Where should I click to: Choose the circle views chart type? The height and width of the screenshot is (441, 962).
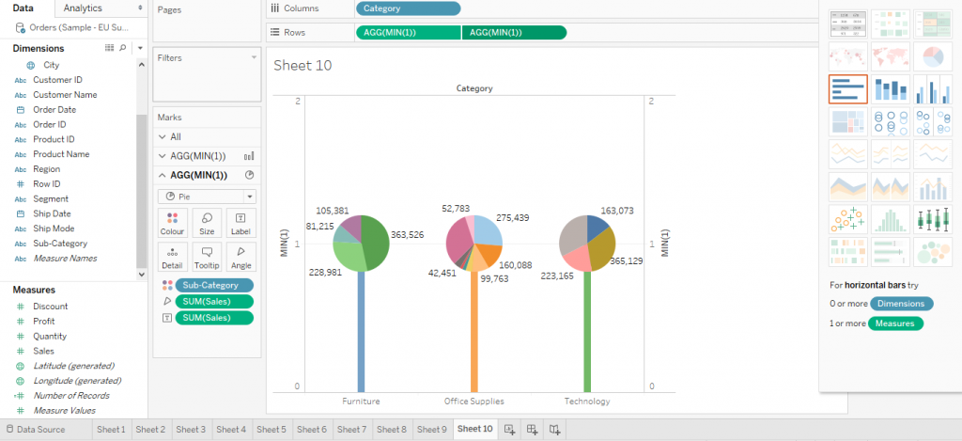(891, 121)
